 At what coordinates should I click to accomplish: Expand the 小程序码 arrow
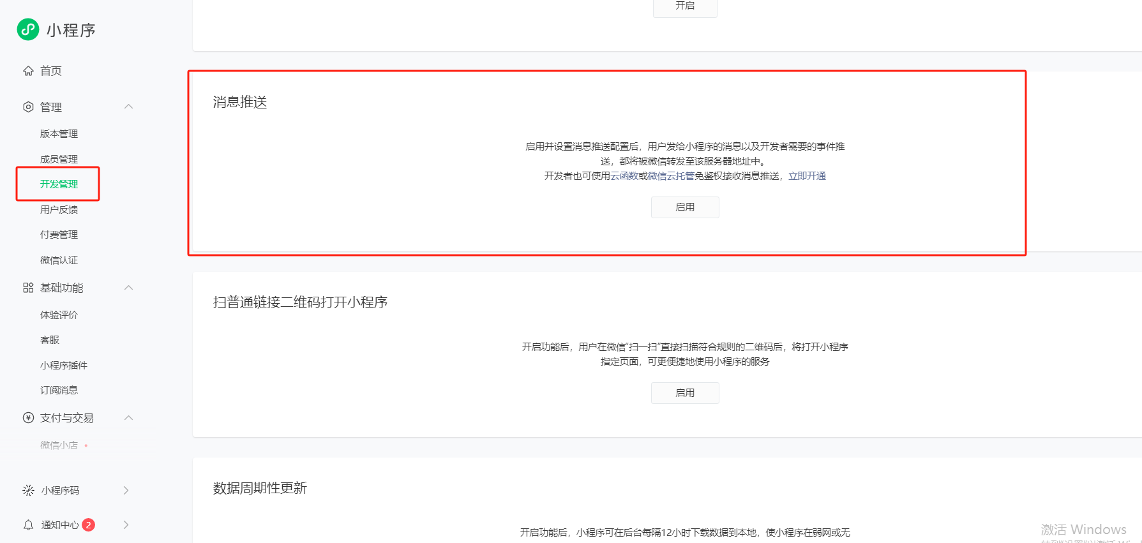[x=126, y=490]
